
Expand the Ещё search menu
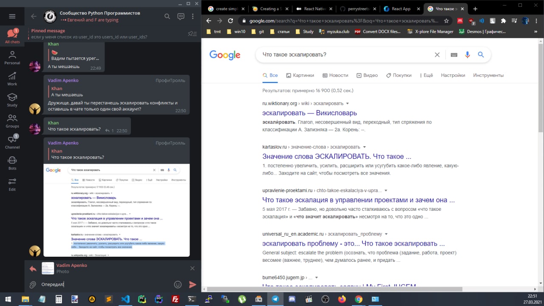tap(426, 75)
